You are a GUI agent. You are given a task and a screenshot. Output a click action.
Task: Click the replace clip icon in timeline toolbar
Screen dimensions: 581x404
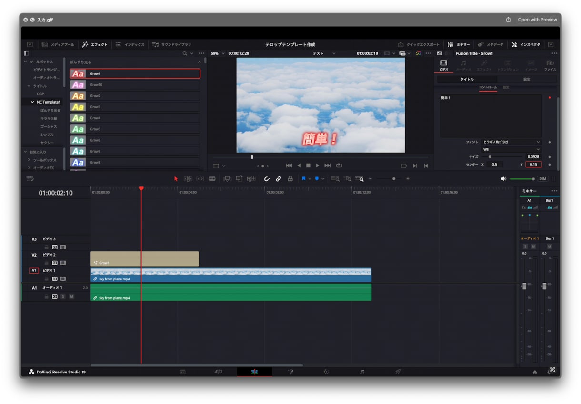pyautogui.click(x=251, y=179)
